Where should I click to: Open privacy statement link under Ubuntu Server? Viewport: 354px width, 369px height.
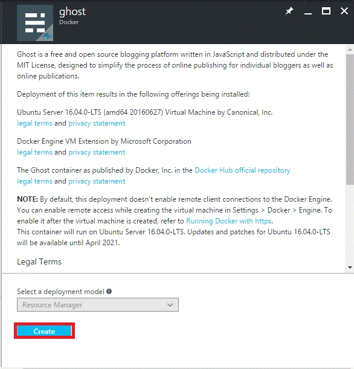[x=97, y=123]
